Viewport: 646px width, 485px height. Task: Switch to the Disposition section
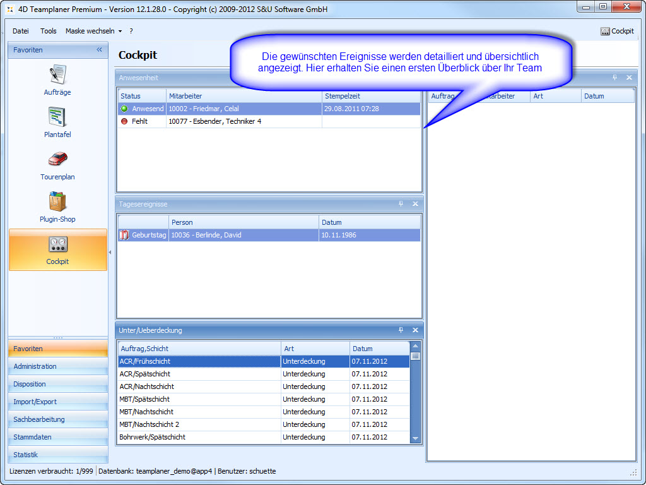31,384
